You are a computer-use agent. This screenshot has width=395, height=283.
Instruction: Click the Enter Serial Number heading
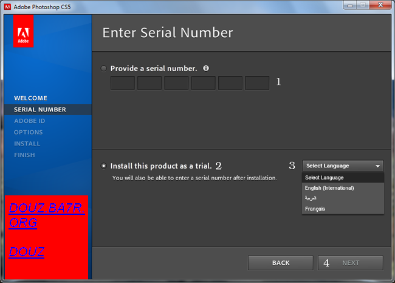coord(168,32)
